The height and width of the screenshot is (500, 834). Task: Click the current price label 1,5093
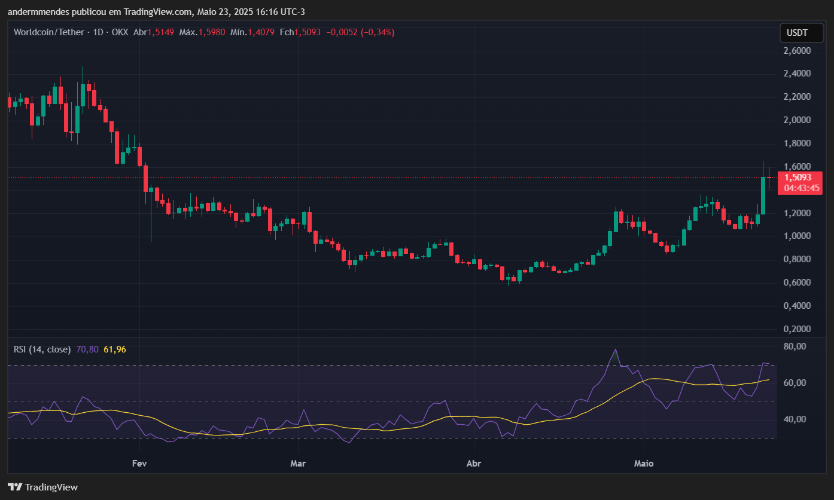click(798, 177)
